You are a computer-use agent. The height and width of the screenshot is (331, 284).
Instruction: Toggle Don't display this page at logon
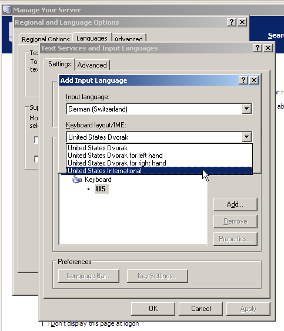(x=45, y=323)
